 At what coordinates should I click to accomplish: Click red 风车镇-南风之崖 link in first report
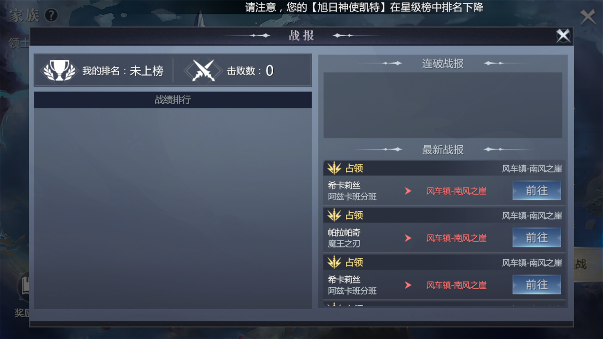point(456,191)
